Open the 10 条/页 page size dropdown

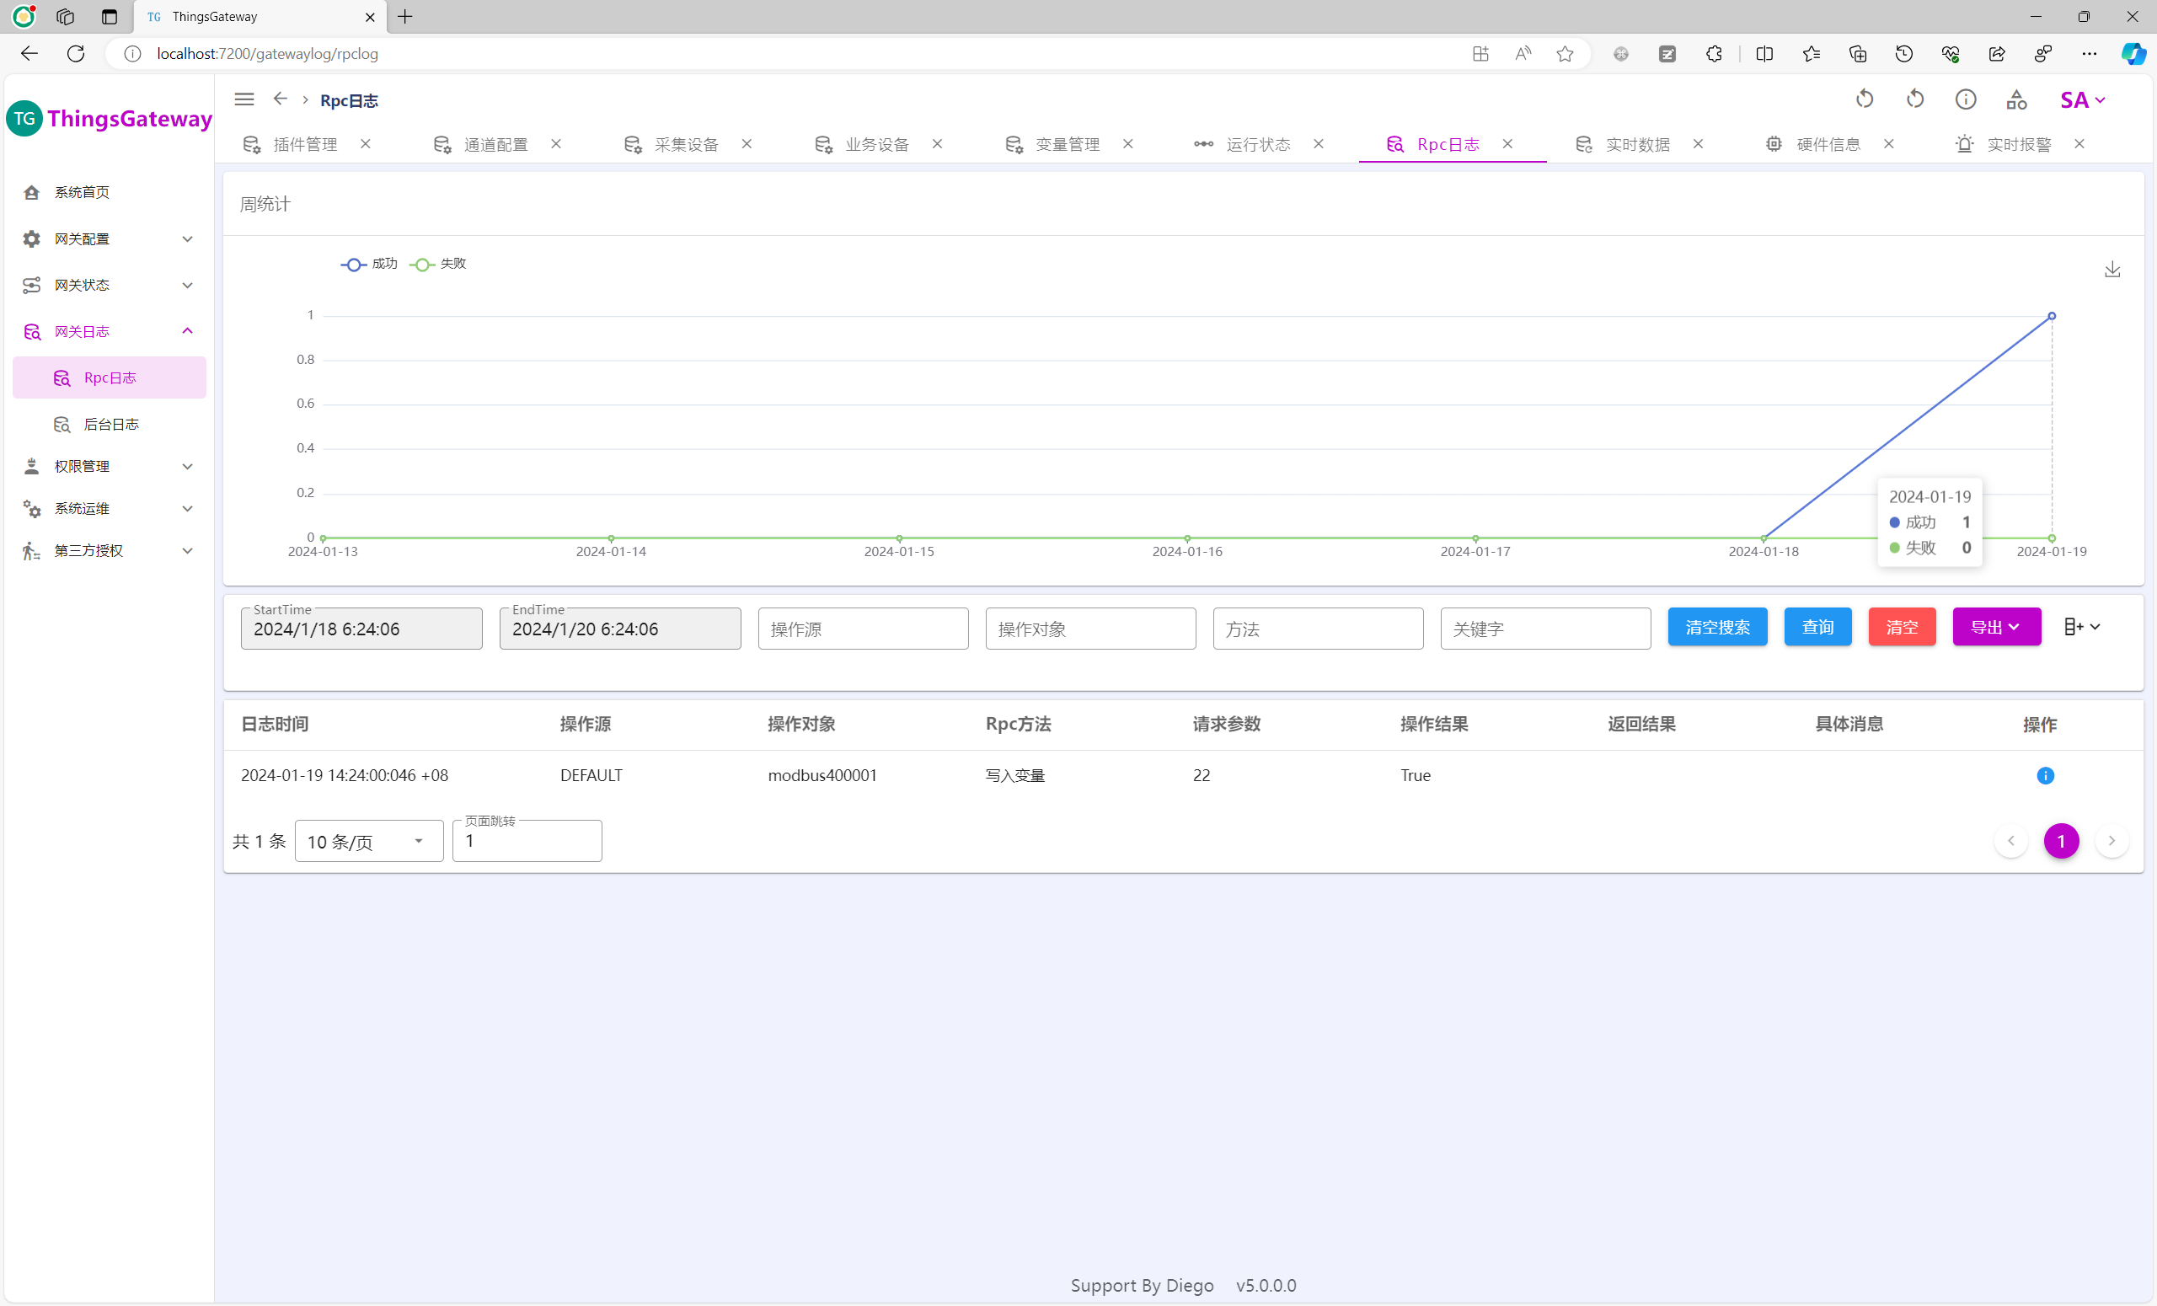point(368,841)
